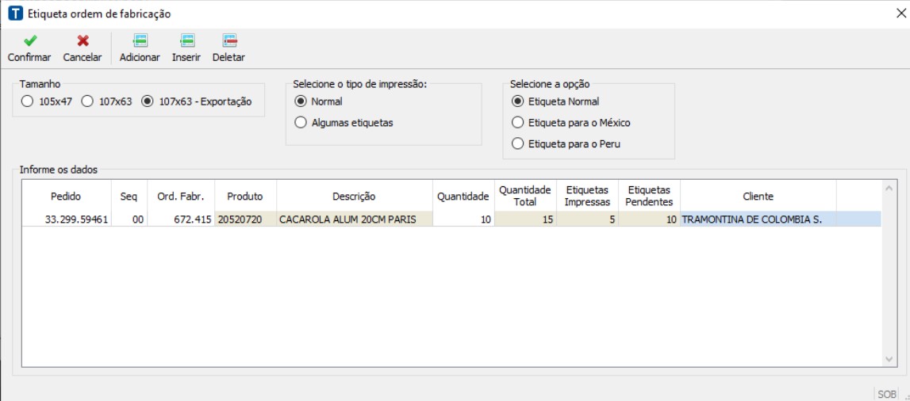Click the green Confirmar checkmark icon
The width and height of the screenshot is (910, 401).
pyautogui.click(x=29, y=41)
